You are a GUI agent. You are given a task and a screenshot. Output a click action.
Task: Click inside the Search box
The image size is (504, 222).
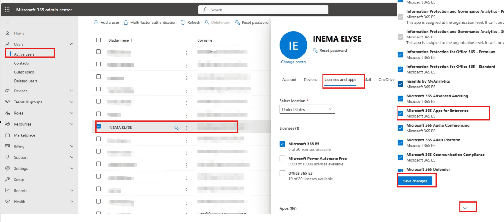263,10
